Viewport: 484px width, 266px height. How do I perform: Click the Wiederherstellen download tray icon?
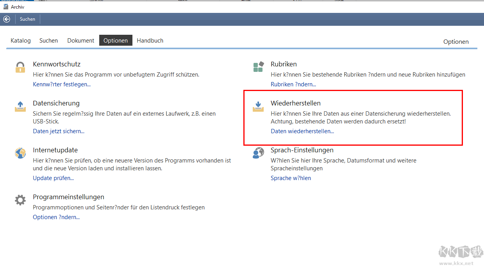coord(258,106)
